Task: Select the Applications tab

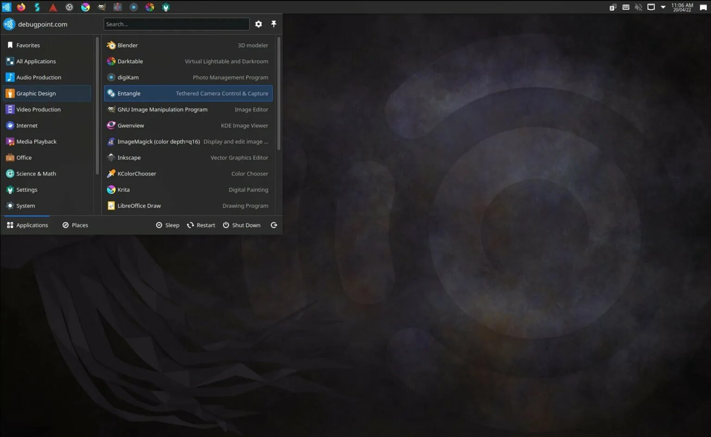Action: tap(28, 225)
